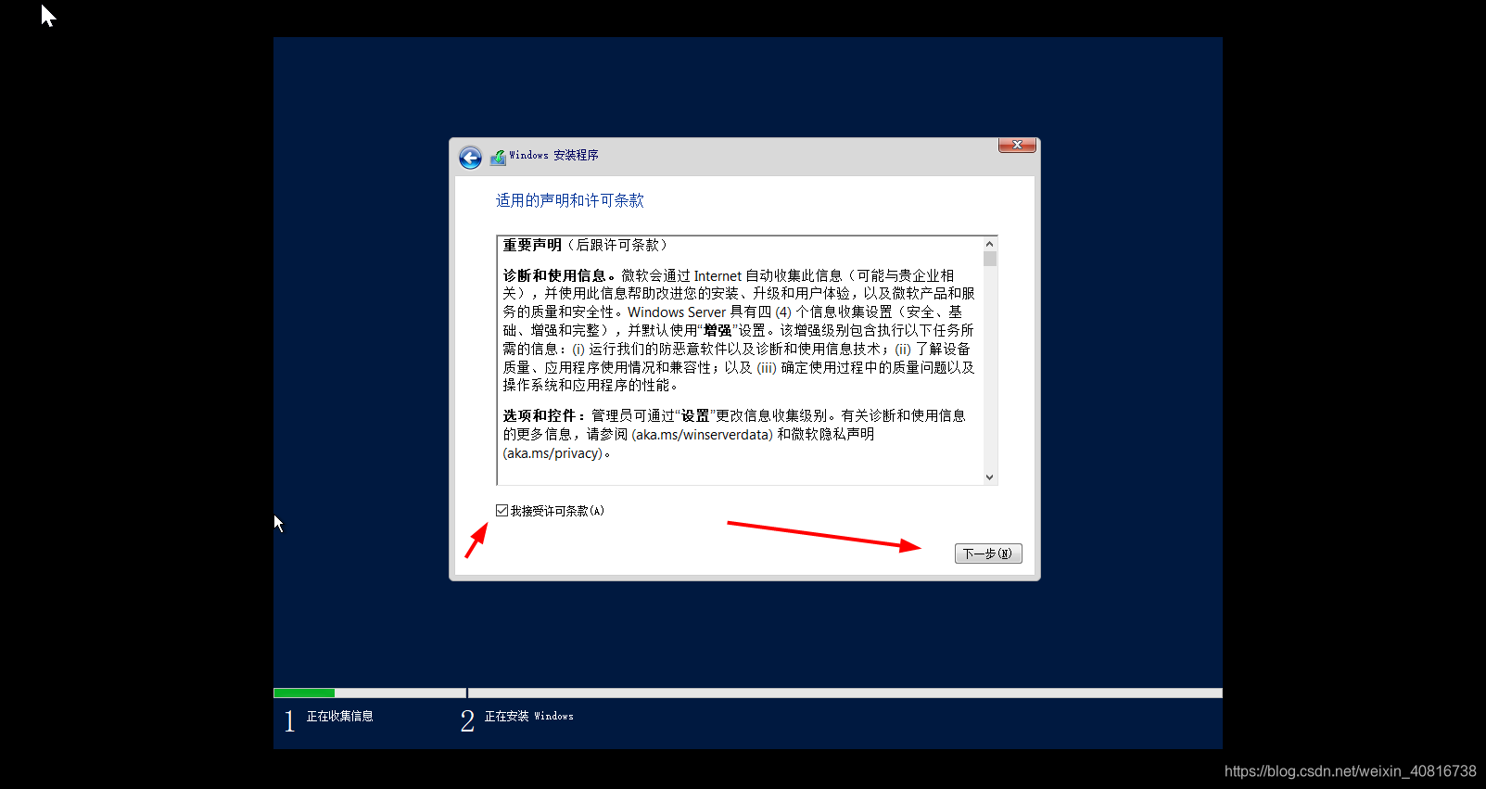
Task: Go back using the blue arrow button
Action: click(470, 158)
